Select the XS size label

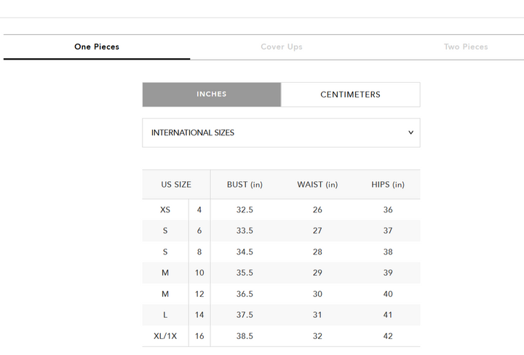coord(165,210)
